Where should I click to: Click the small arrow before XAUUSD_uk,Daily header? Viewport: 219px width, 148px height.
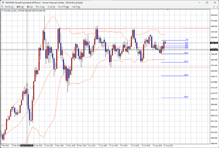pyautogui.click(x=2, y=11)
